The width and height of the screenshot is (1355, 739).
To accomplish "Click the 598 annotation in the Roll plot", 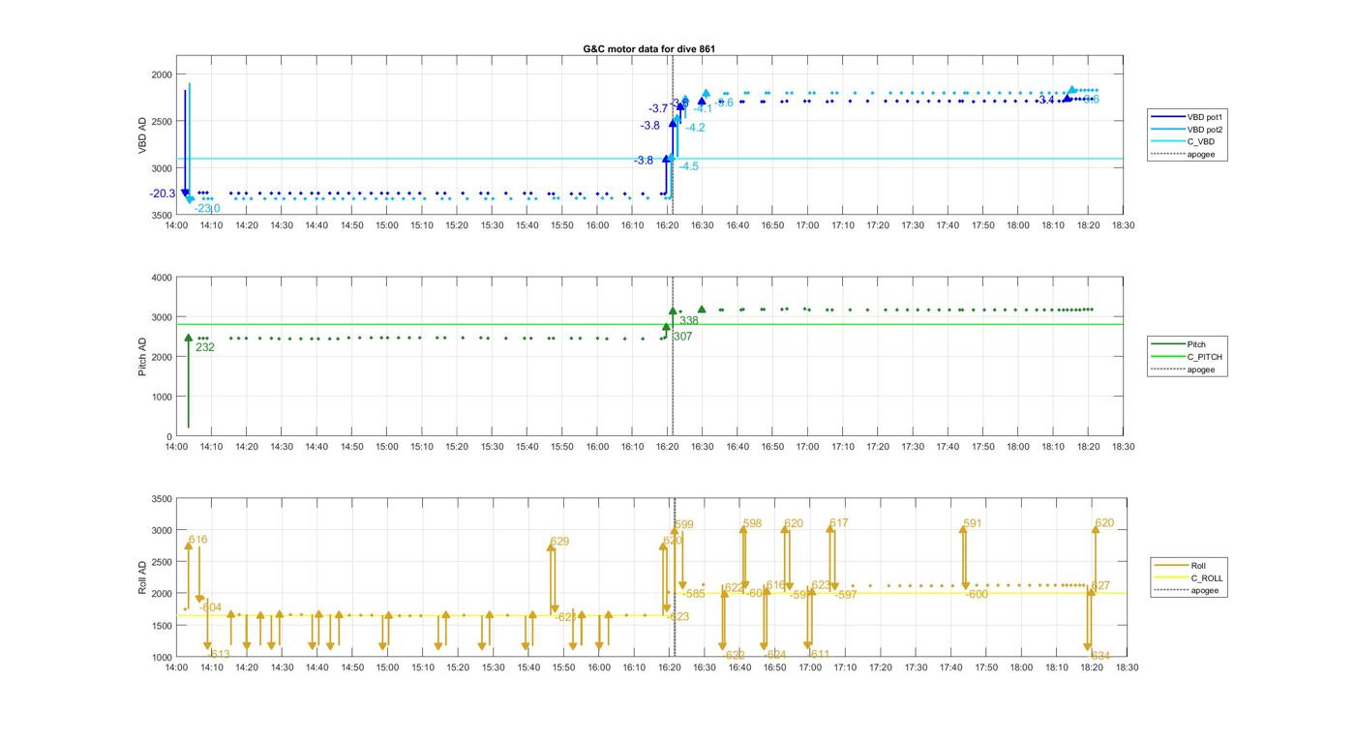I will click(752, 523).
